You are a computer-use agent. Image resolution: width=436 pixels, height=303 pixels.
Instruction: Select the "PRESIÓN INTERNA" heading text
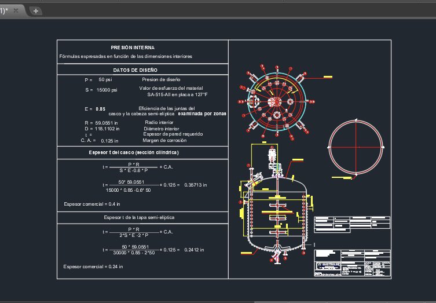tap(133, 48)
